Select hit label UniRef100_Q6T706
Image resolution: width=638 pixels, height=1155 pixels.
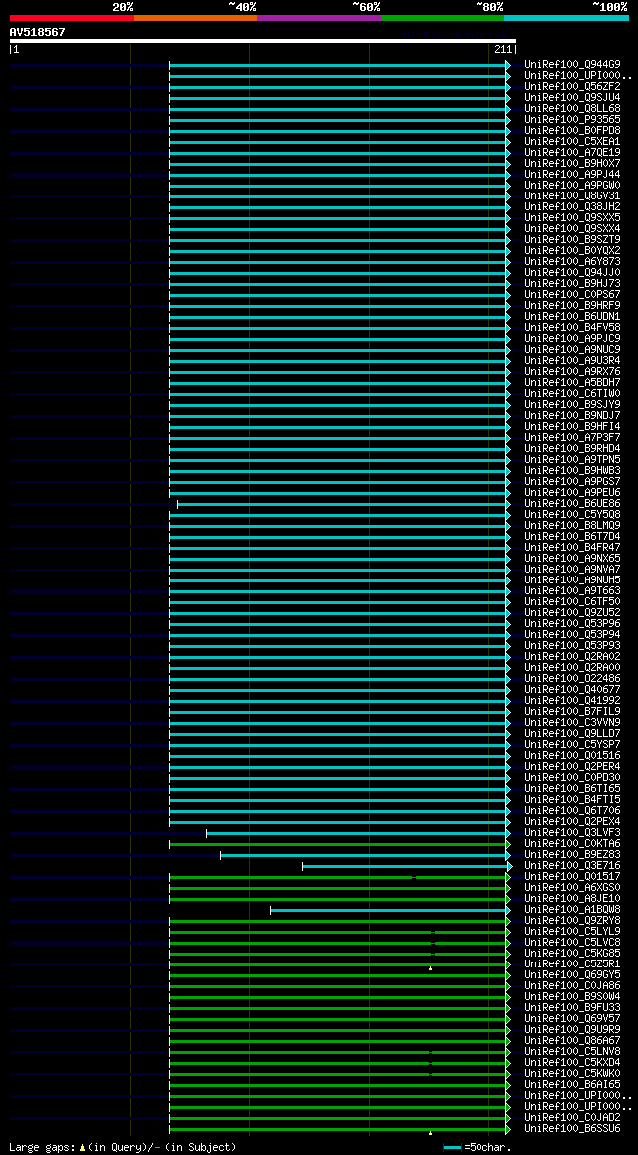pyautogui.click(x=572, y=810)
